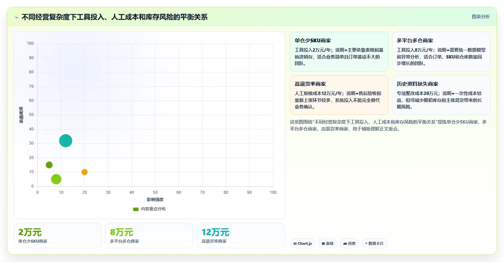Screen dimensions: 504x262
Task: Select the 表格 tag chip
Action: [327, 243]
